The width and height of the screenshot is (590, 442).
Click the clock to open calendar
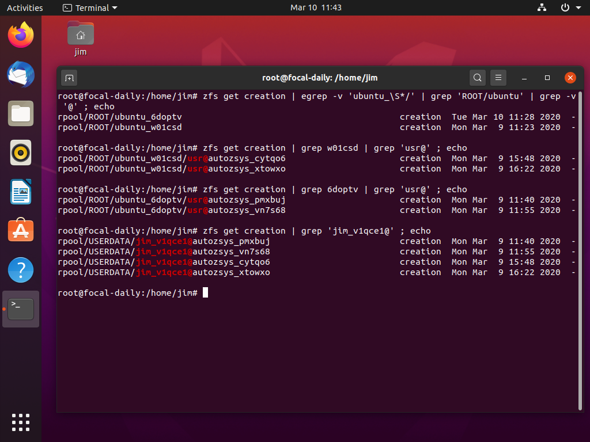(316, 7)
